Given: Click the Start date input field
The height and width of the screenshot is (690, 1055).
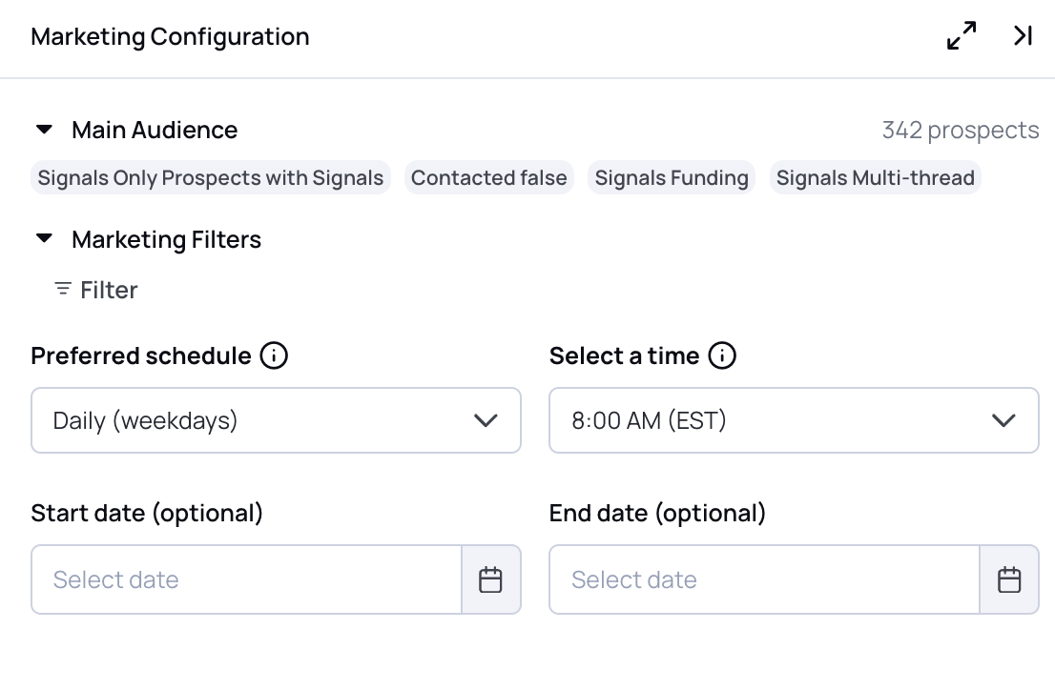Looking at the screenshot, I should click(246, 579).
